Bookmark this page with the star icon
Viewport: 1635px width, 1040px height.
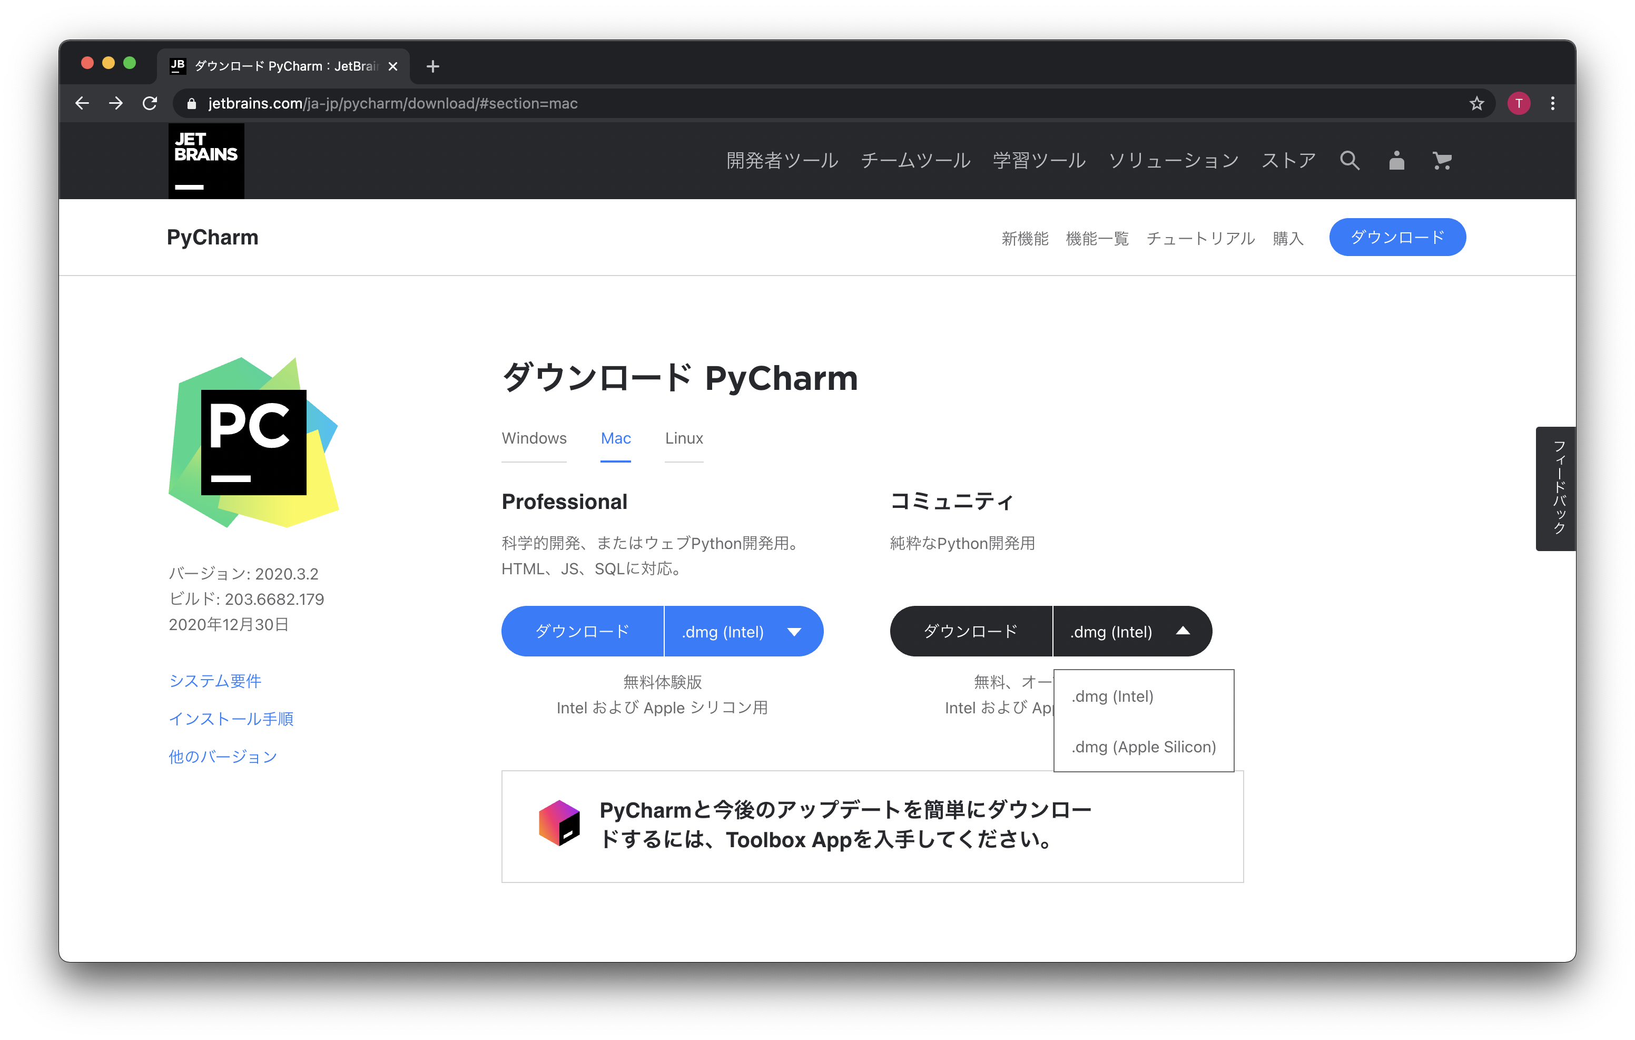pos(1477,103)
